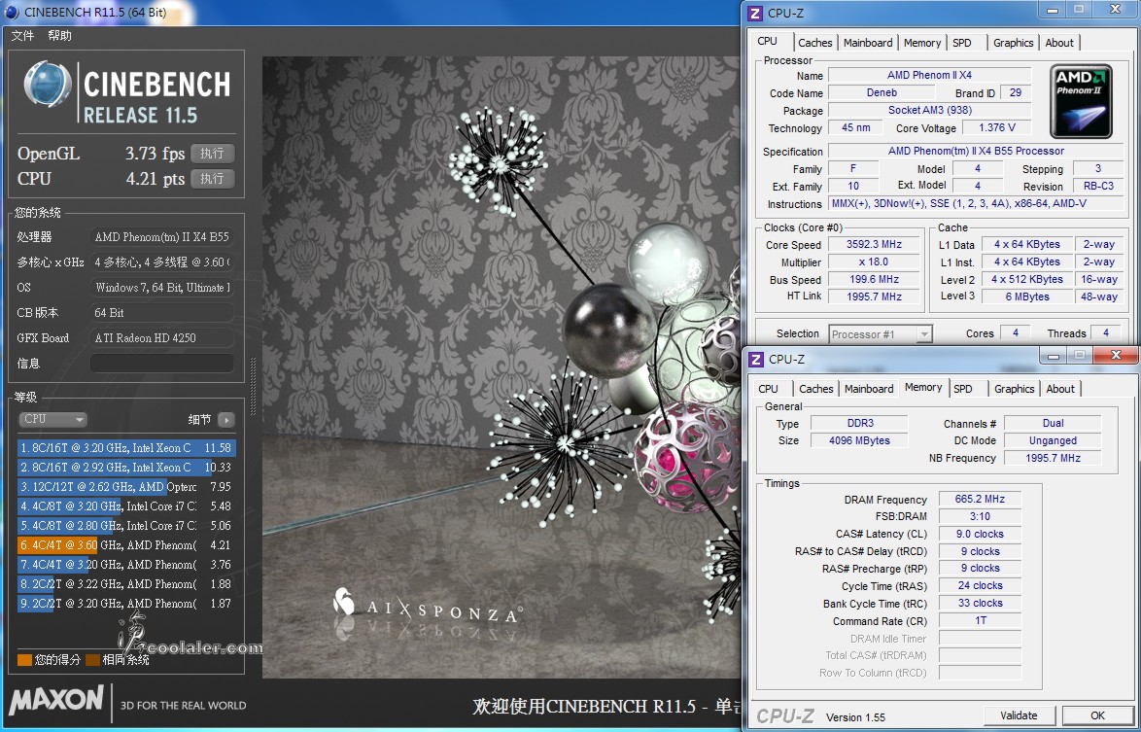Click the CAS# Latency value 9.0 clocks

[x=980, y=534]
